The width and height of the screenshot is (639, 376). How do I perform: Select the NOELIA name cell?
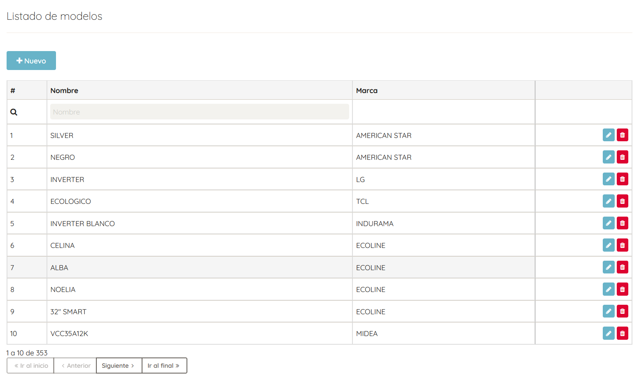(200, 289)
